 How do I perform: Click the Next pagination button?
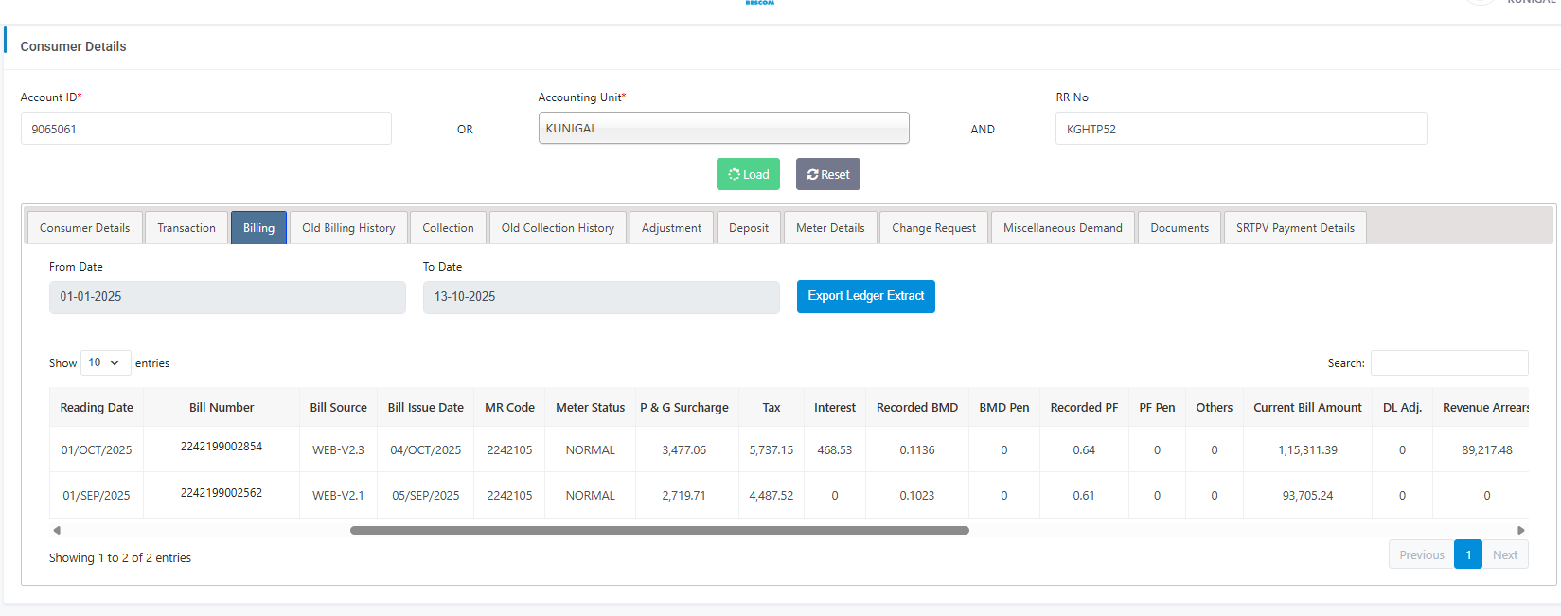pyautogui.click(x=1504, y=554)
